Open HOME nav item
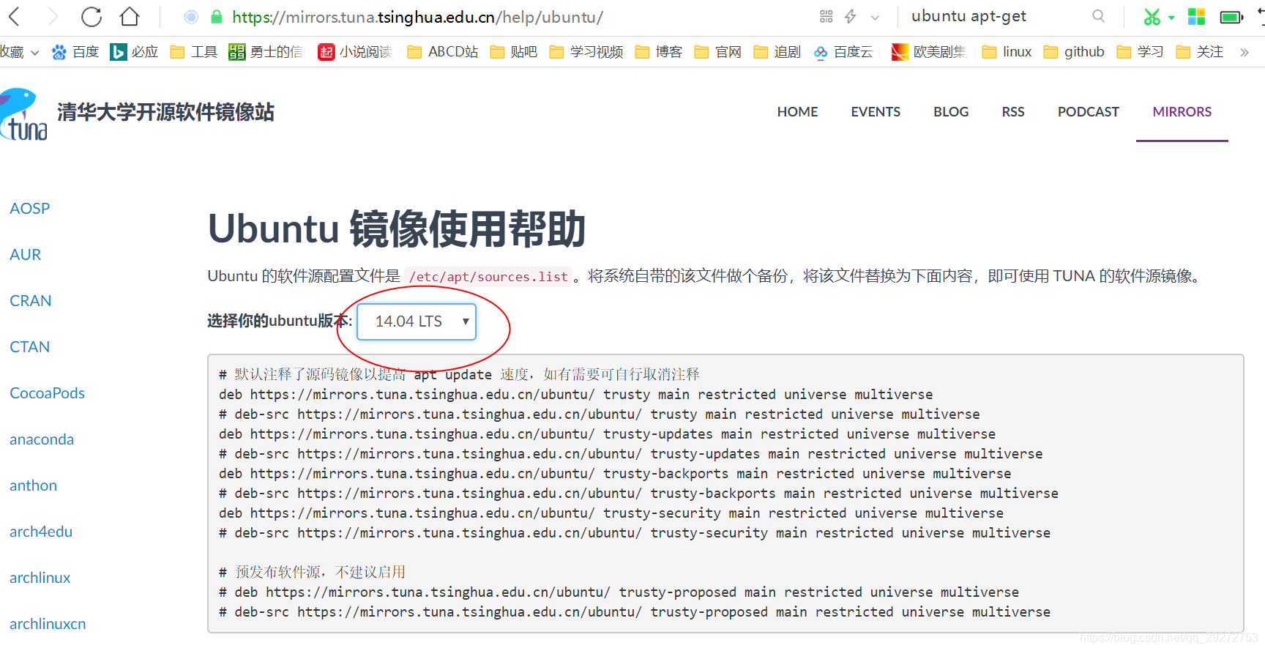1265x651 pixels. click(x=797, y=112)
